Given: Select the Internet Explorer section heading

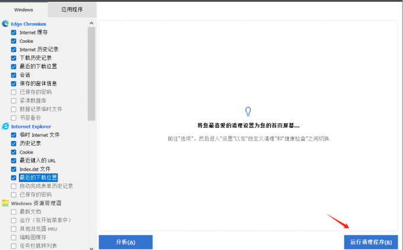Looking at the screenshot, I should (31, 126).
